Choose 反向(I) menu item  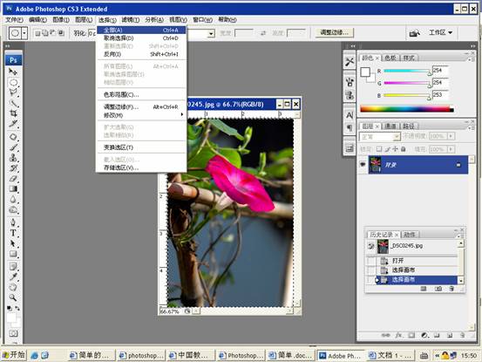click(141, 54)
